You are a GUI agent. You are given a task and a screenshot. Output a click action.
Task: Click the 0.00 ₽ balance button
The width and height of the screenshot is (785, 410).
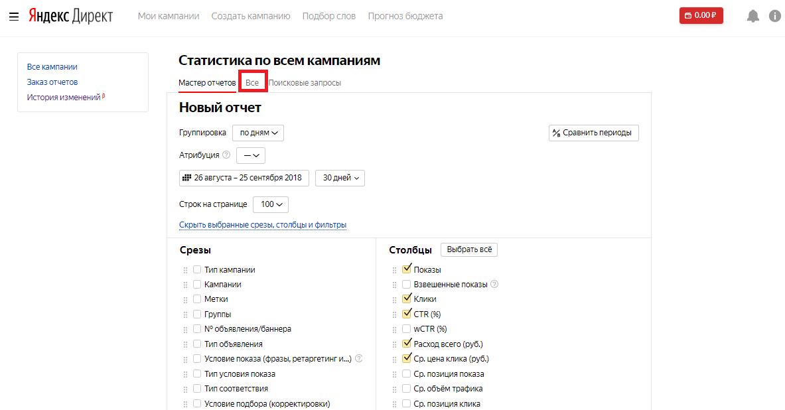pyautogui.click(x=701, y=15)
